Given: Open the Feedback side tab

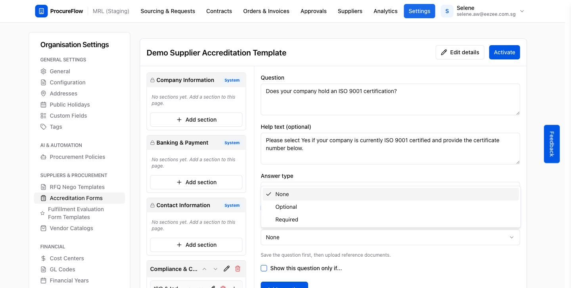Looking at the screenshot, I should (552, 144).
